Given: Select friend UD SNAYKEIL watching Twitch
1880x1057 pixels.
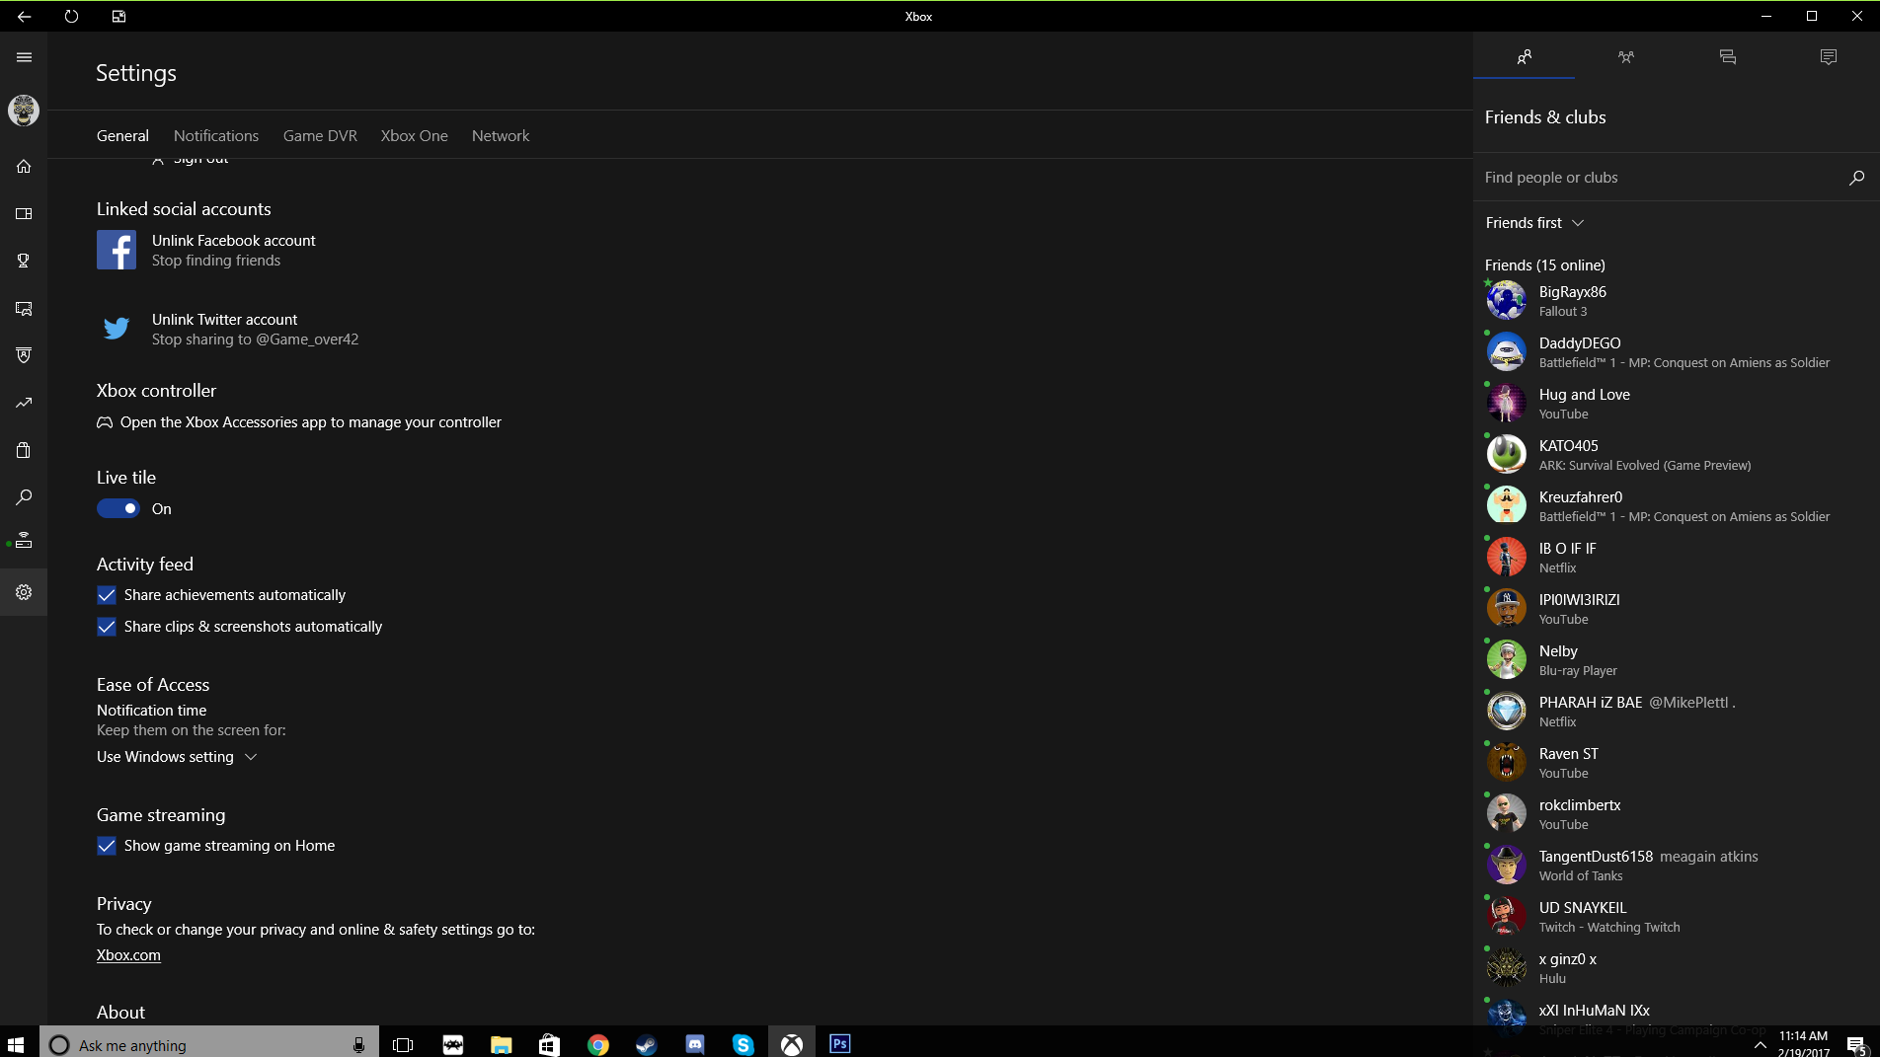Looking at the screenshot, I should (1677, 916).
